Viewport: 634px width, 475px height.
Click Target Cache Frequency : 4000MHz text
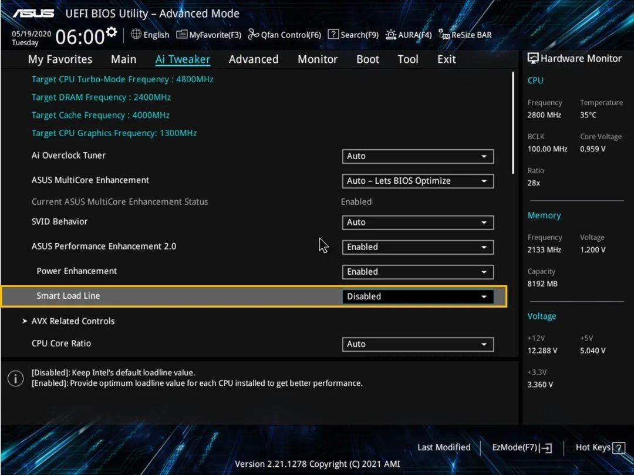click(x=101, y=115)
